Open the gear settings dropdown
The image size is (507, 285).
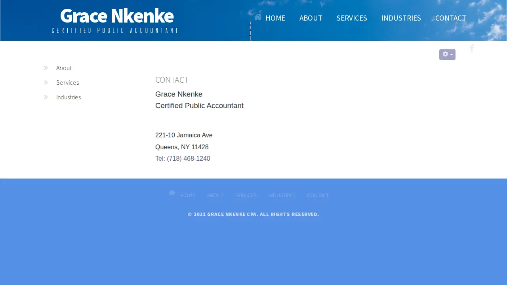click(x=447, y=54)
